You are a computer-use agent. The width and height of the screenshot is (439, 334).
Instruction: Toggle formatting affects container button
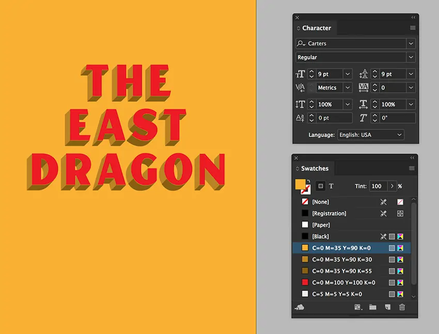(x=321, y=186)
